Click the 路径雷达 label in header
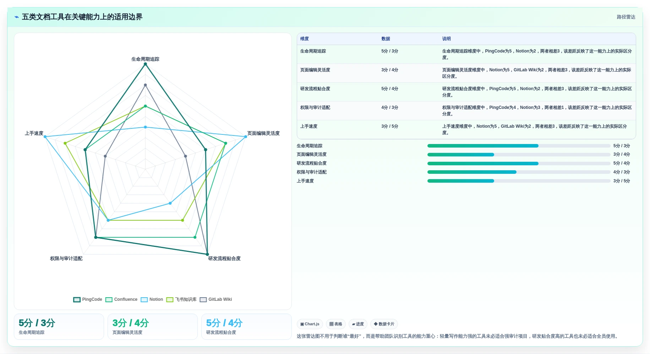Image resolution: width=650 pixels, height=354 pixels. pyautogui.click(x=626, y=17)
